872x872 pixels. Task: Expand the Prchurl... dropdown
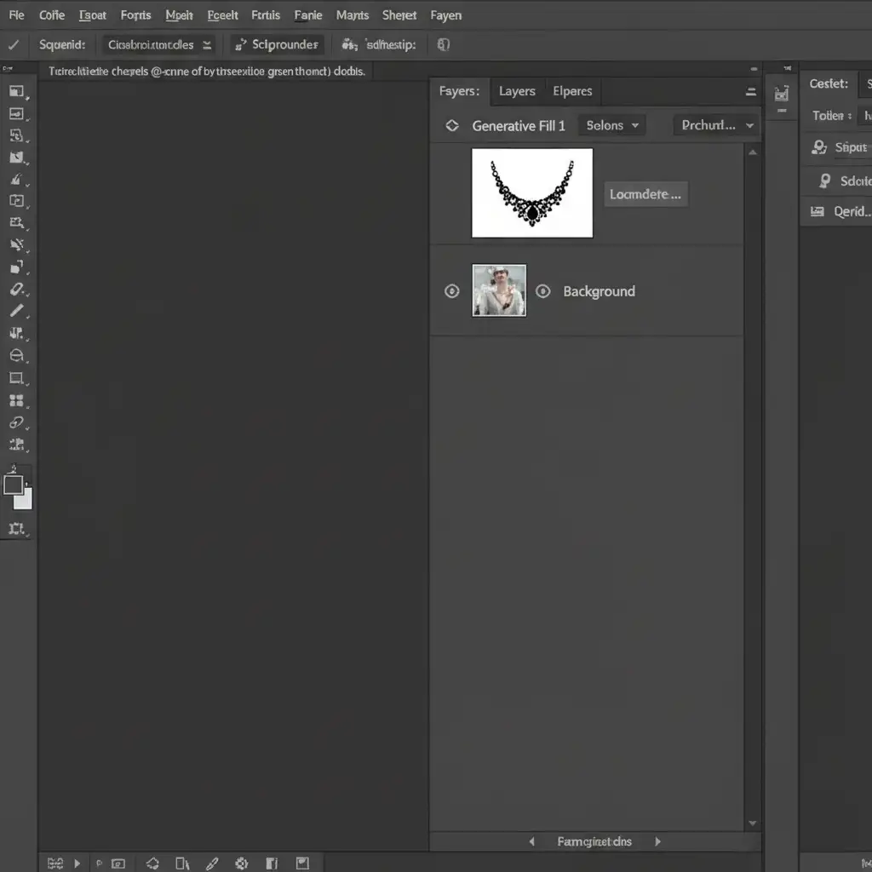click(x=715, y=125)
